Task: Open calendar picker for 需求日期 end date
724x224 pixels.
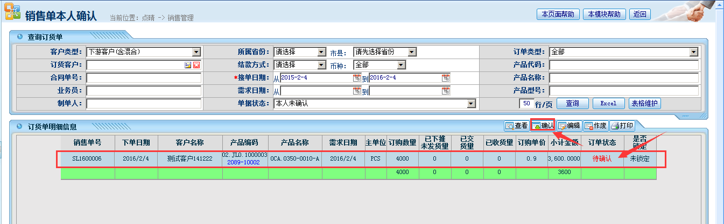Action: pyautogui.click(x=445, y=91)
